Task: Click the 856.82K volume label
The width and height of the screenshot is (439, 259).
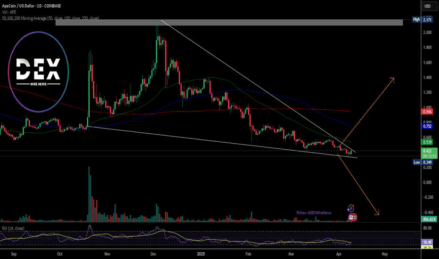Action: point(429,219)
